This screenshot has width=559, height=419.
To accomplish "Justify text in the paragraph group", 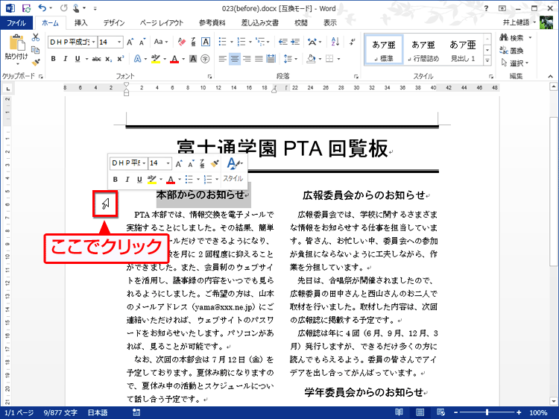I will coord(259,59).
